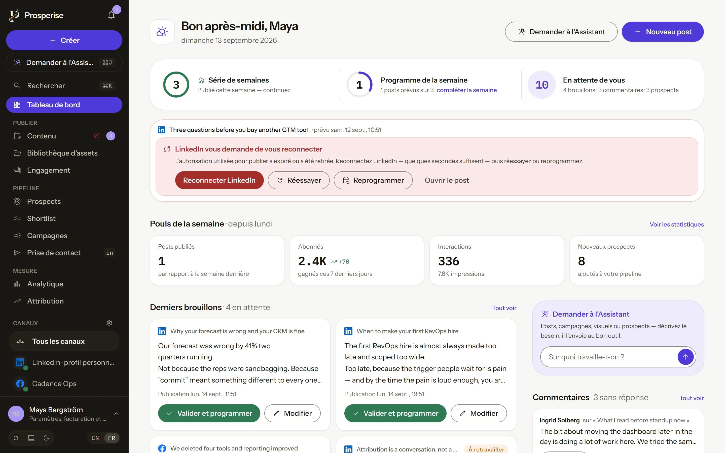Click Posts publiés stat card

point(217,260)
